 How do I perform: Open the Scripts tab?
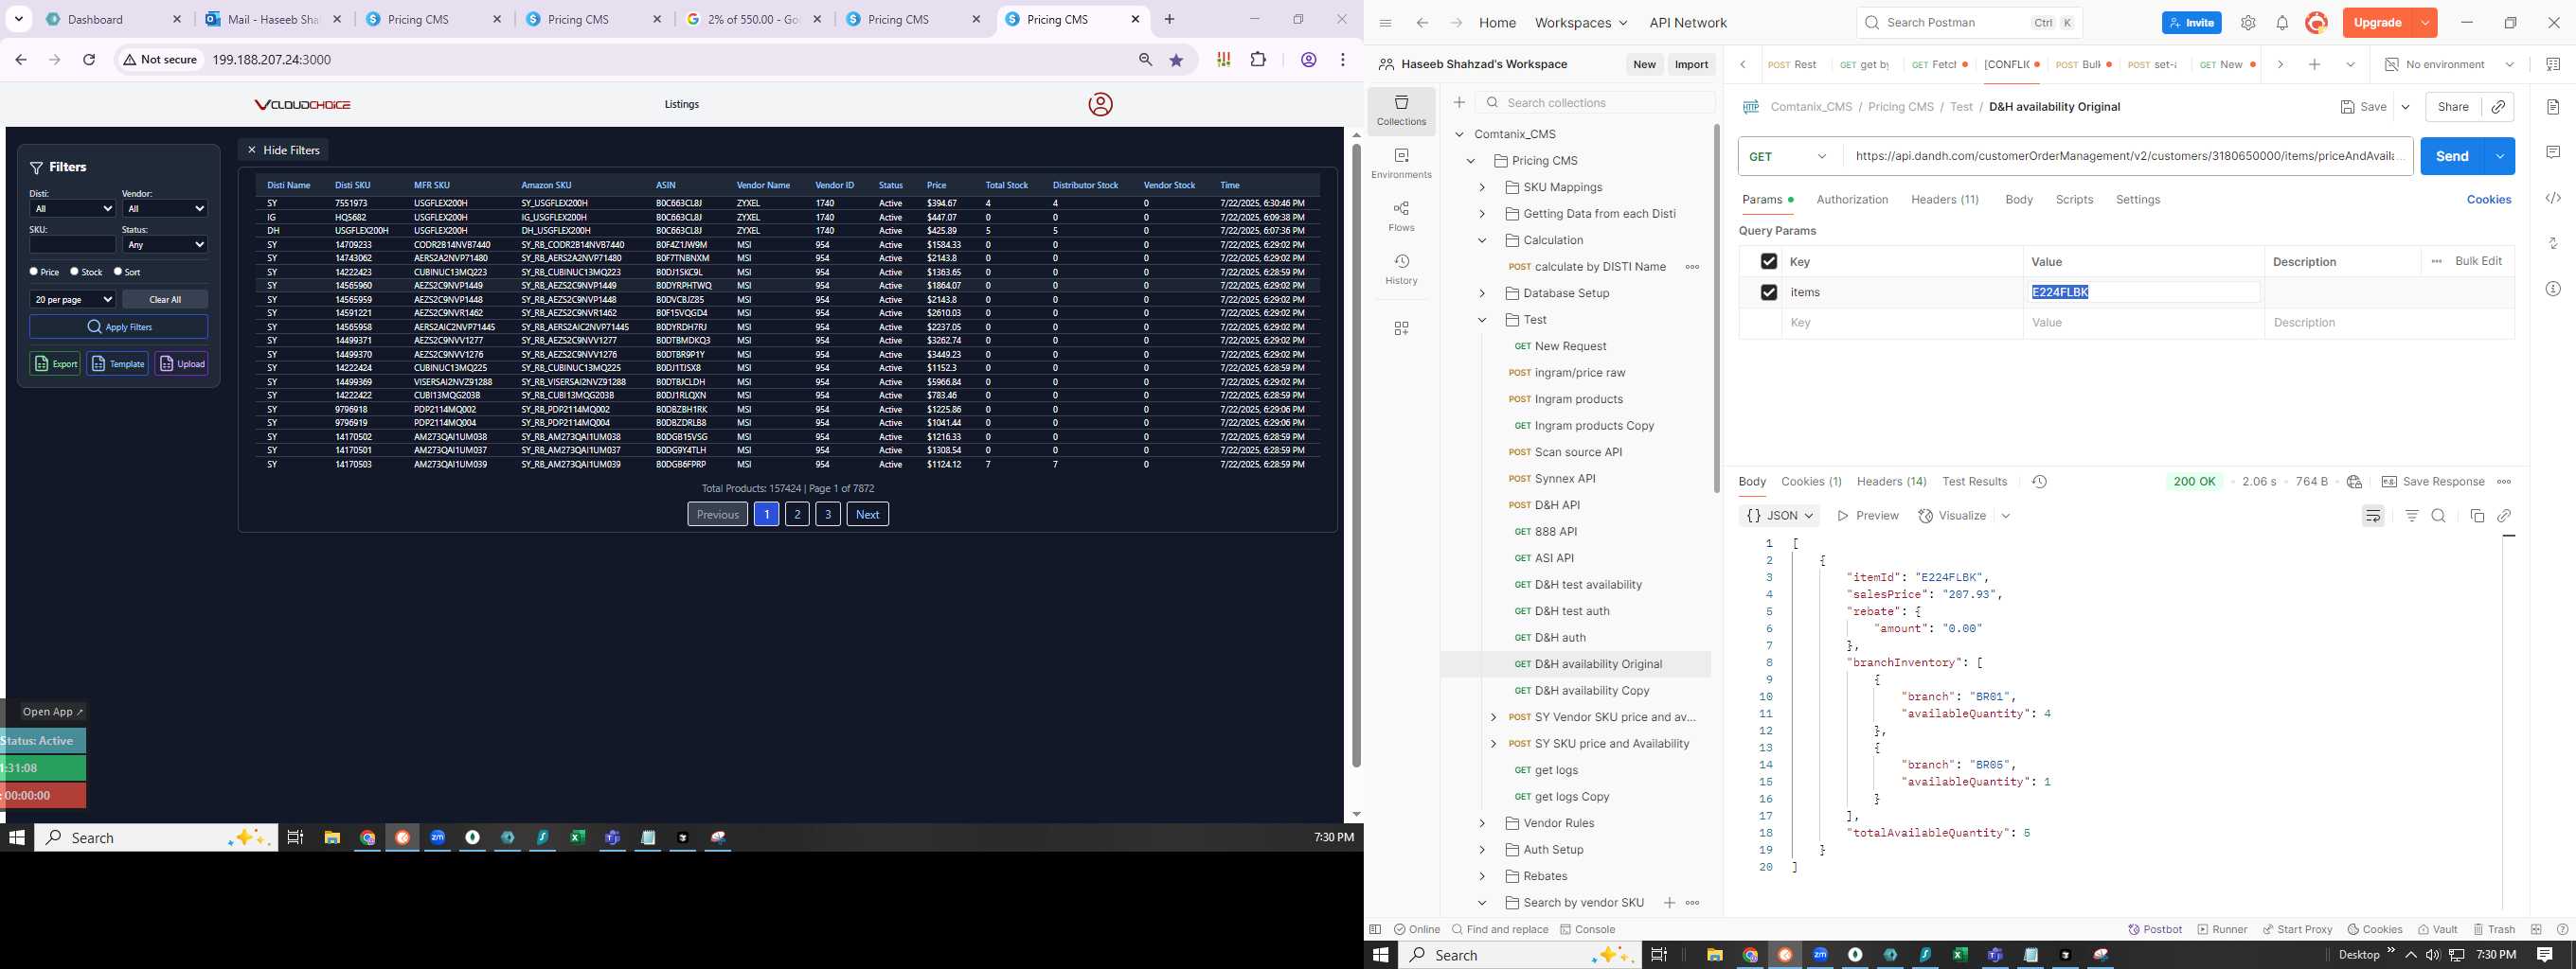click(2074, 200)
